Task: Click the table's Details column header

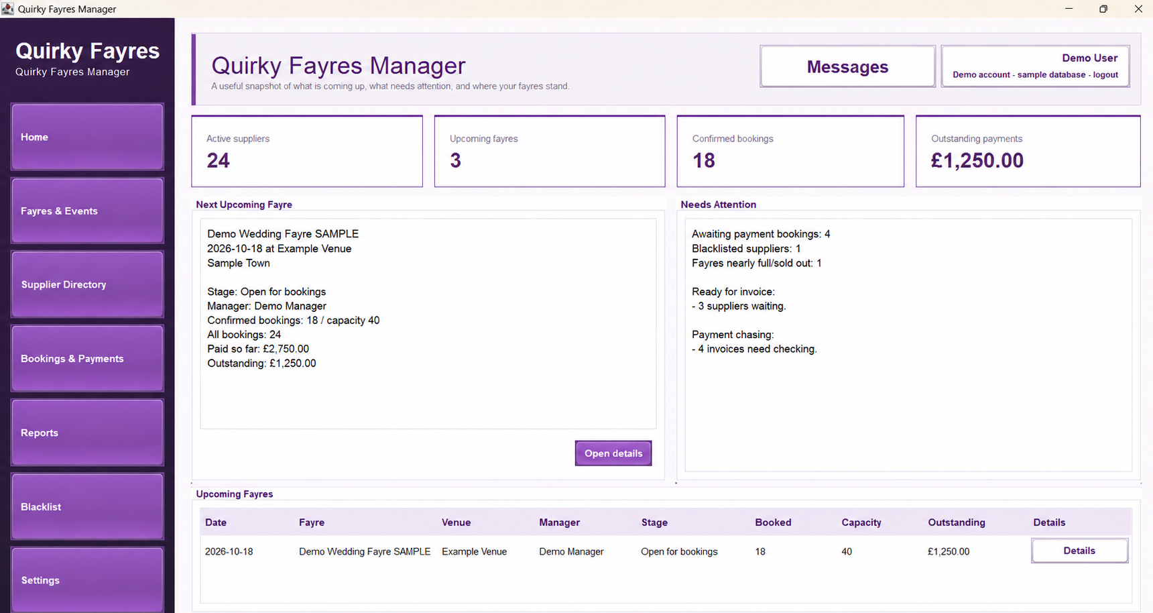Action: pyautogui.click(x=1049, y=522)
